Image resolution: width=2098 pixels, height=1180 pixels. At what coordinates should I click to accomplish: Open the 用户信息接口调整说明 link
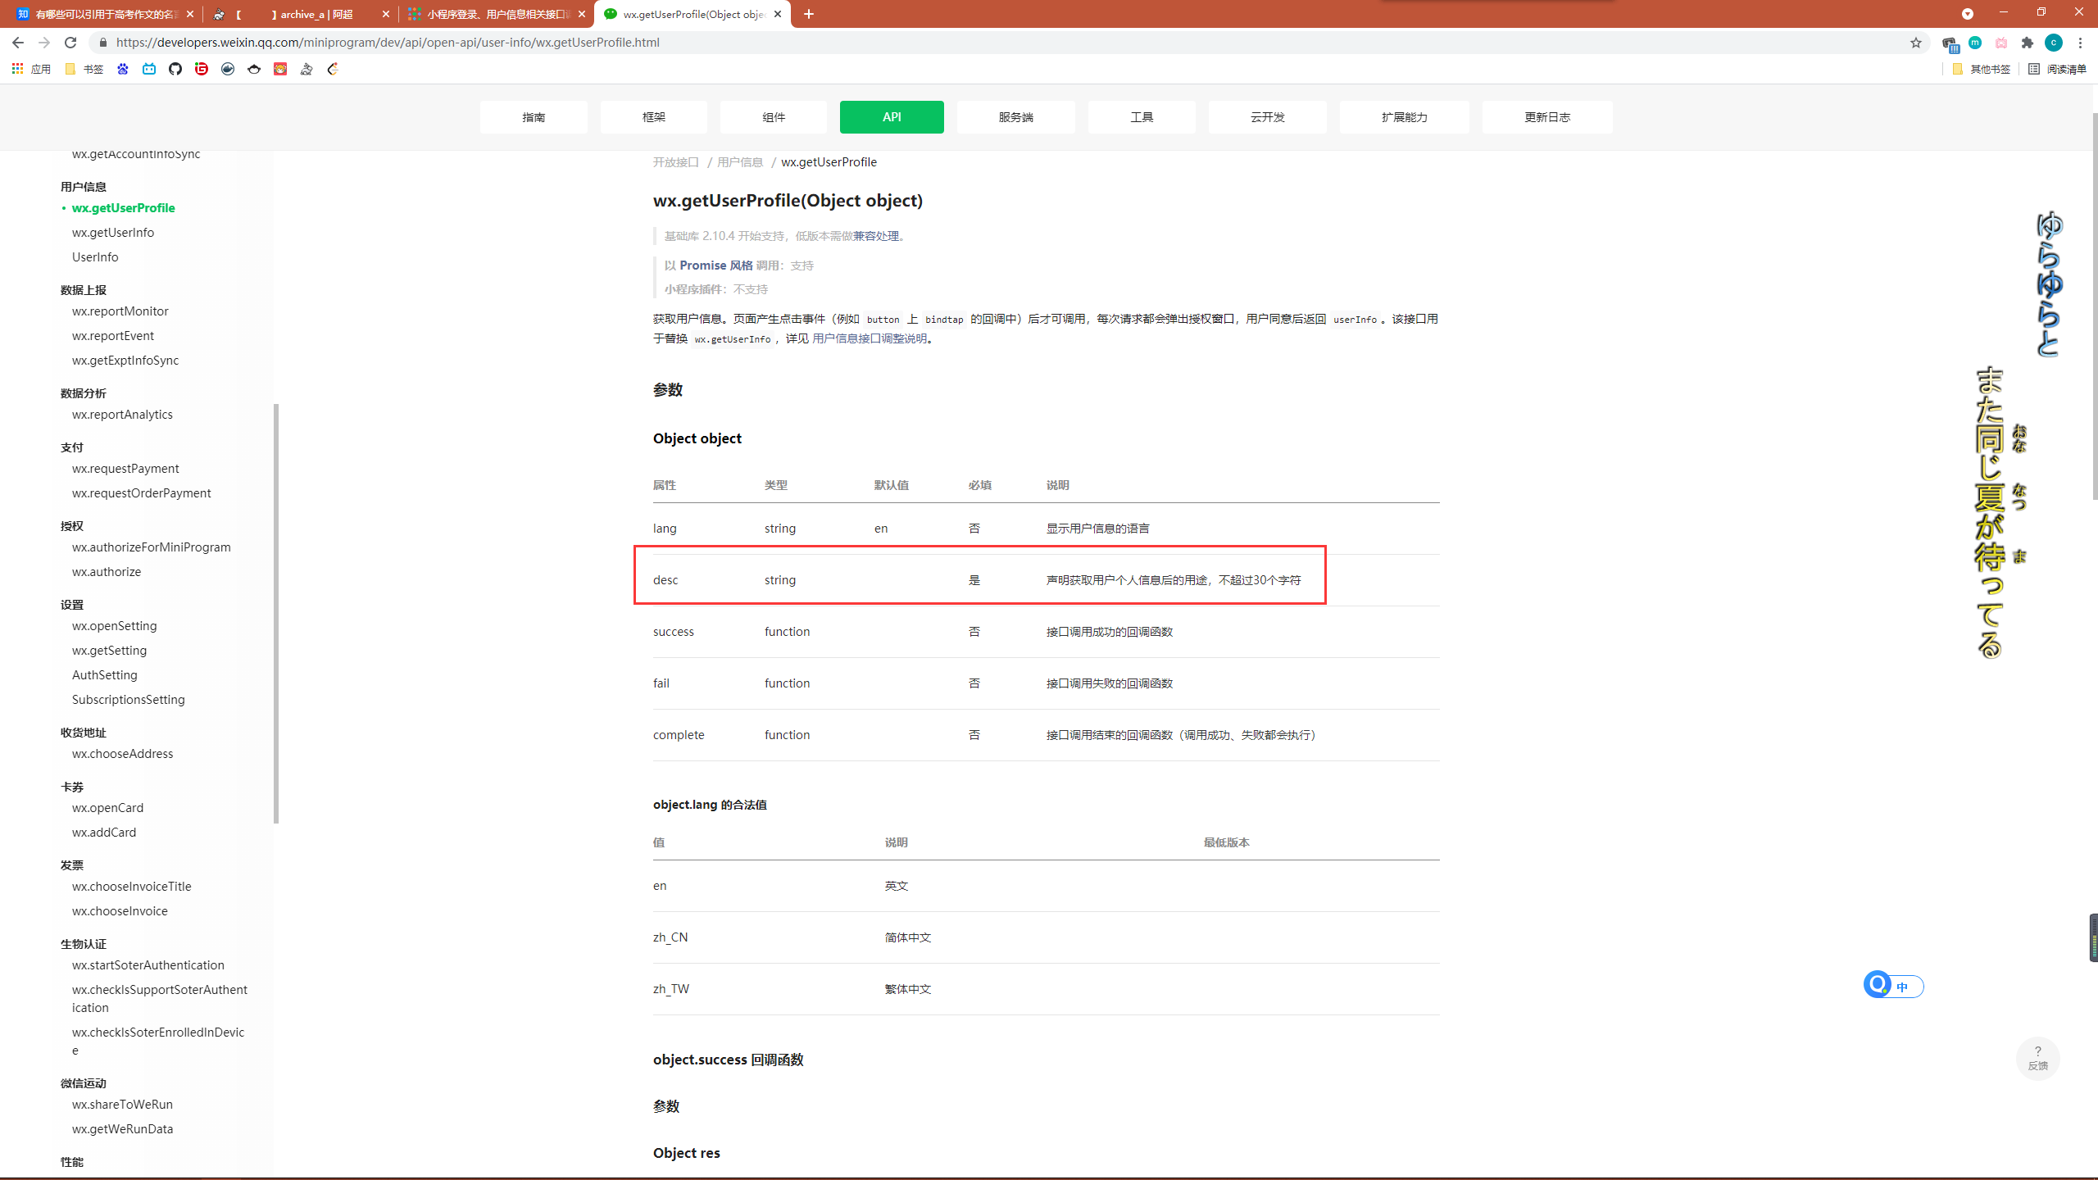point(870,338)
